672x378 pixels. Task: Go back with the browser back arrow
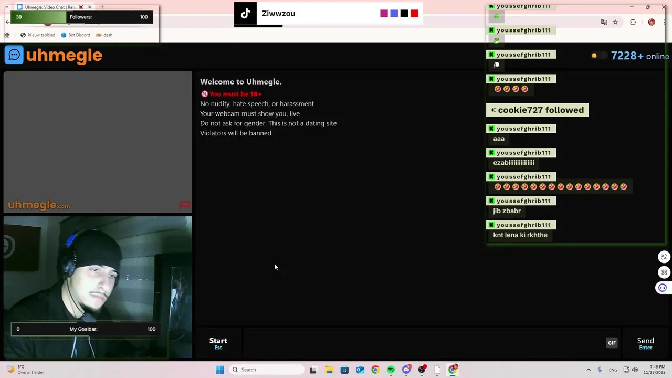tap(7, 22)
